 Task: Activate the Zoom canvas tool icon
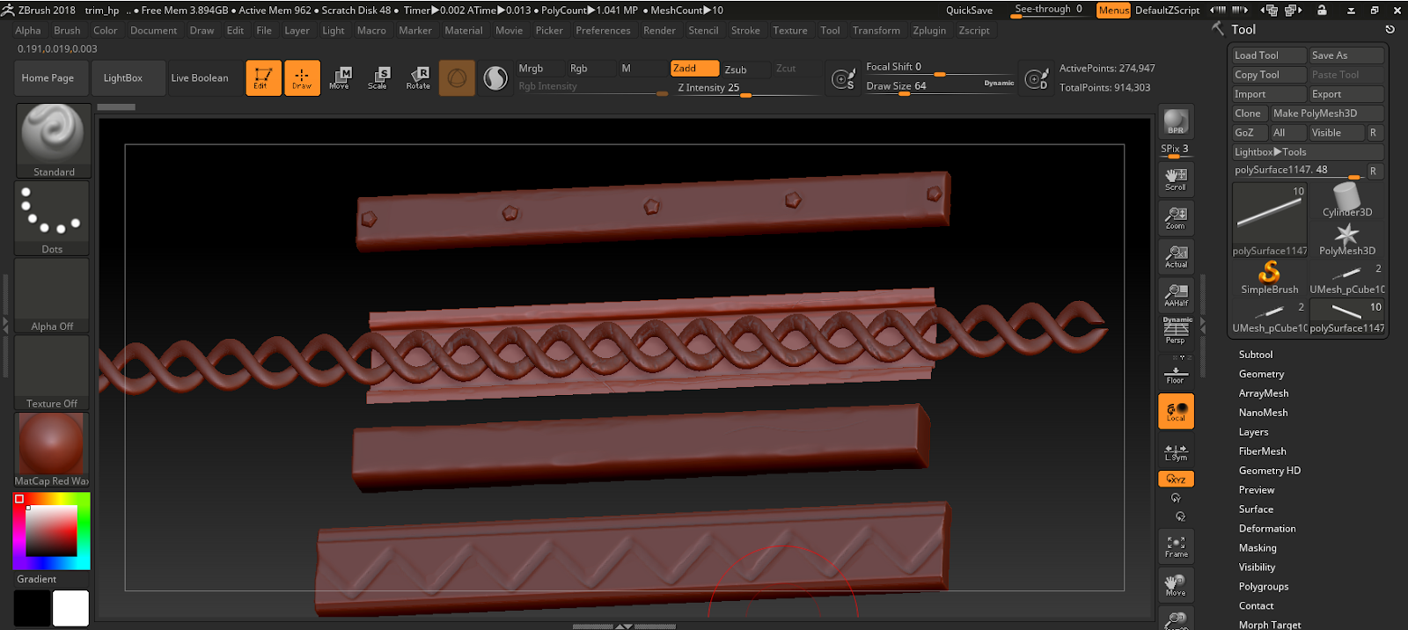coord(1176,217)
